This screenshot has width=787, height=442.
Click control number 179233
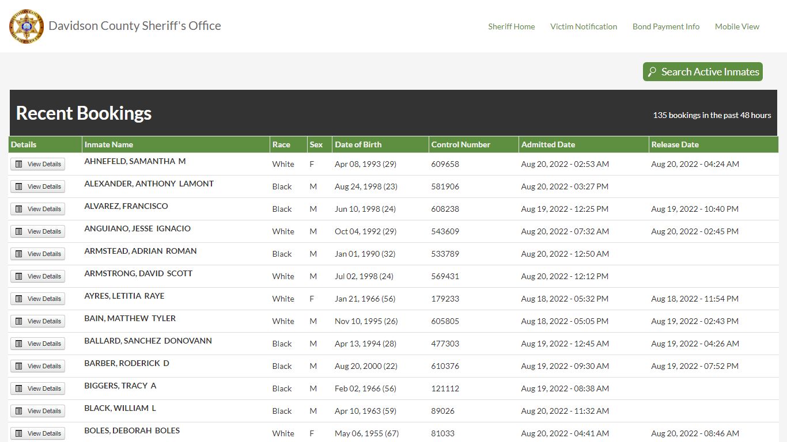pos(445,299)
